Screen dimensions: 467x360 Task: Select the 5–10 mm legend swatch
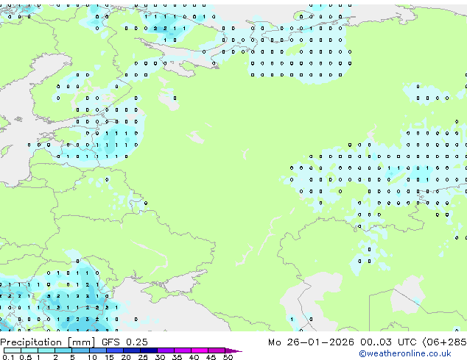click(80, 350)
